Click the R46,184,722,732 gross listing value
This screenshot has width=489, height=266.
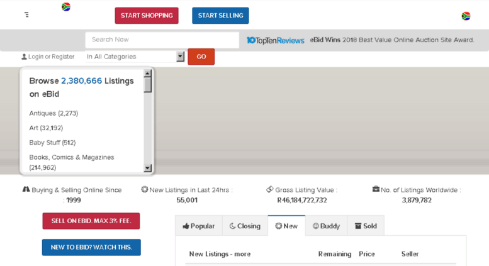(302, 200)
